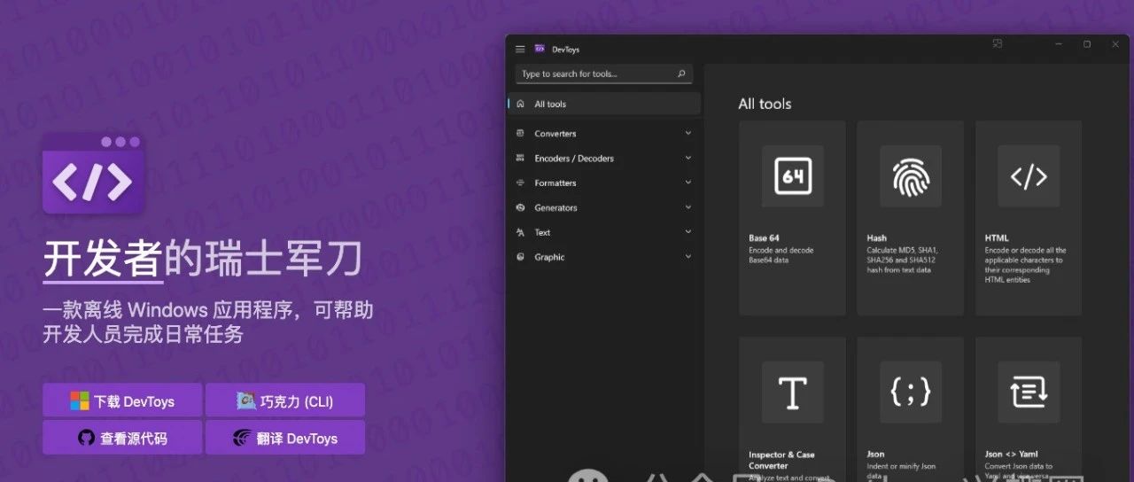Click the home icon beside All tools
Image resolution: width=1134 pixels, height=482 pixels.
520,104
